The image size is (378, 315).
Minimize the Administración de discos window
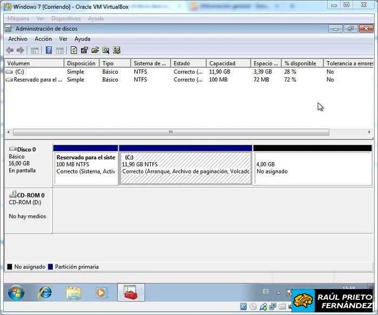(335, 29)
